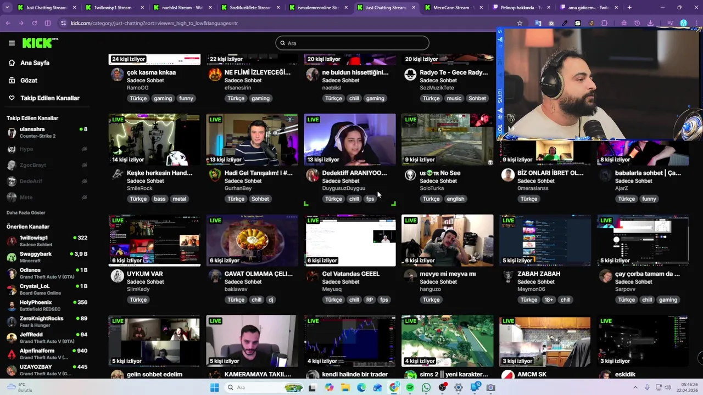Open stream title ZABAH ZABAH
Image resolution: width=703 pixels, height=395 pixels.
pos(539,274)
